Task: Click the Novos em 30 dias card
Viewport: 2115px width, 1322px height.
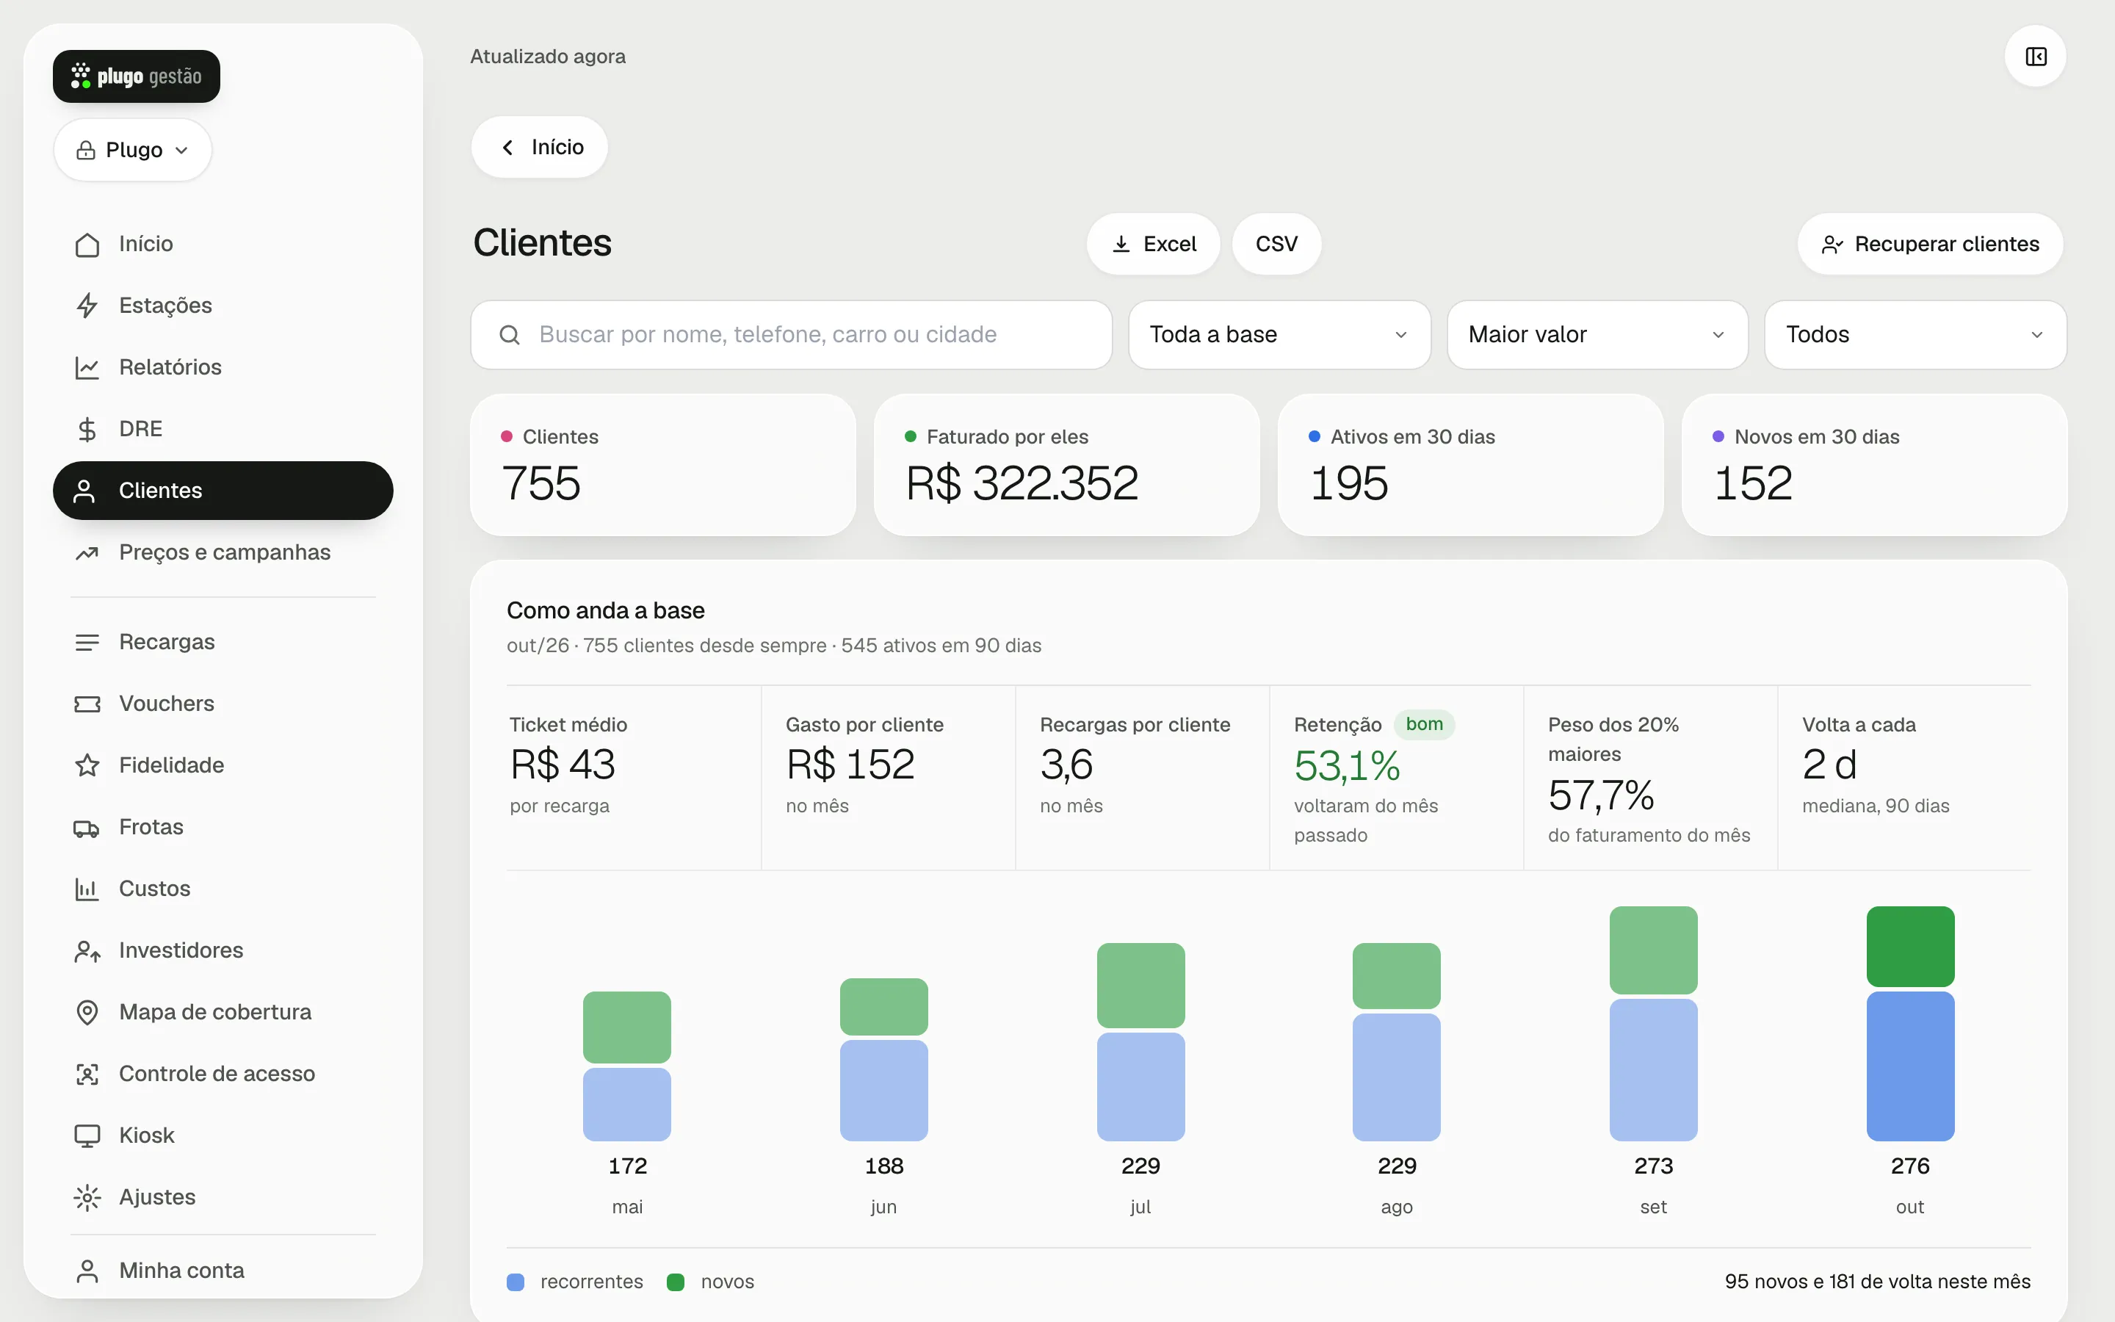Action: tap(1874, 464)
